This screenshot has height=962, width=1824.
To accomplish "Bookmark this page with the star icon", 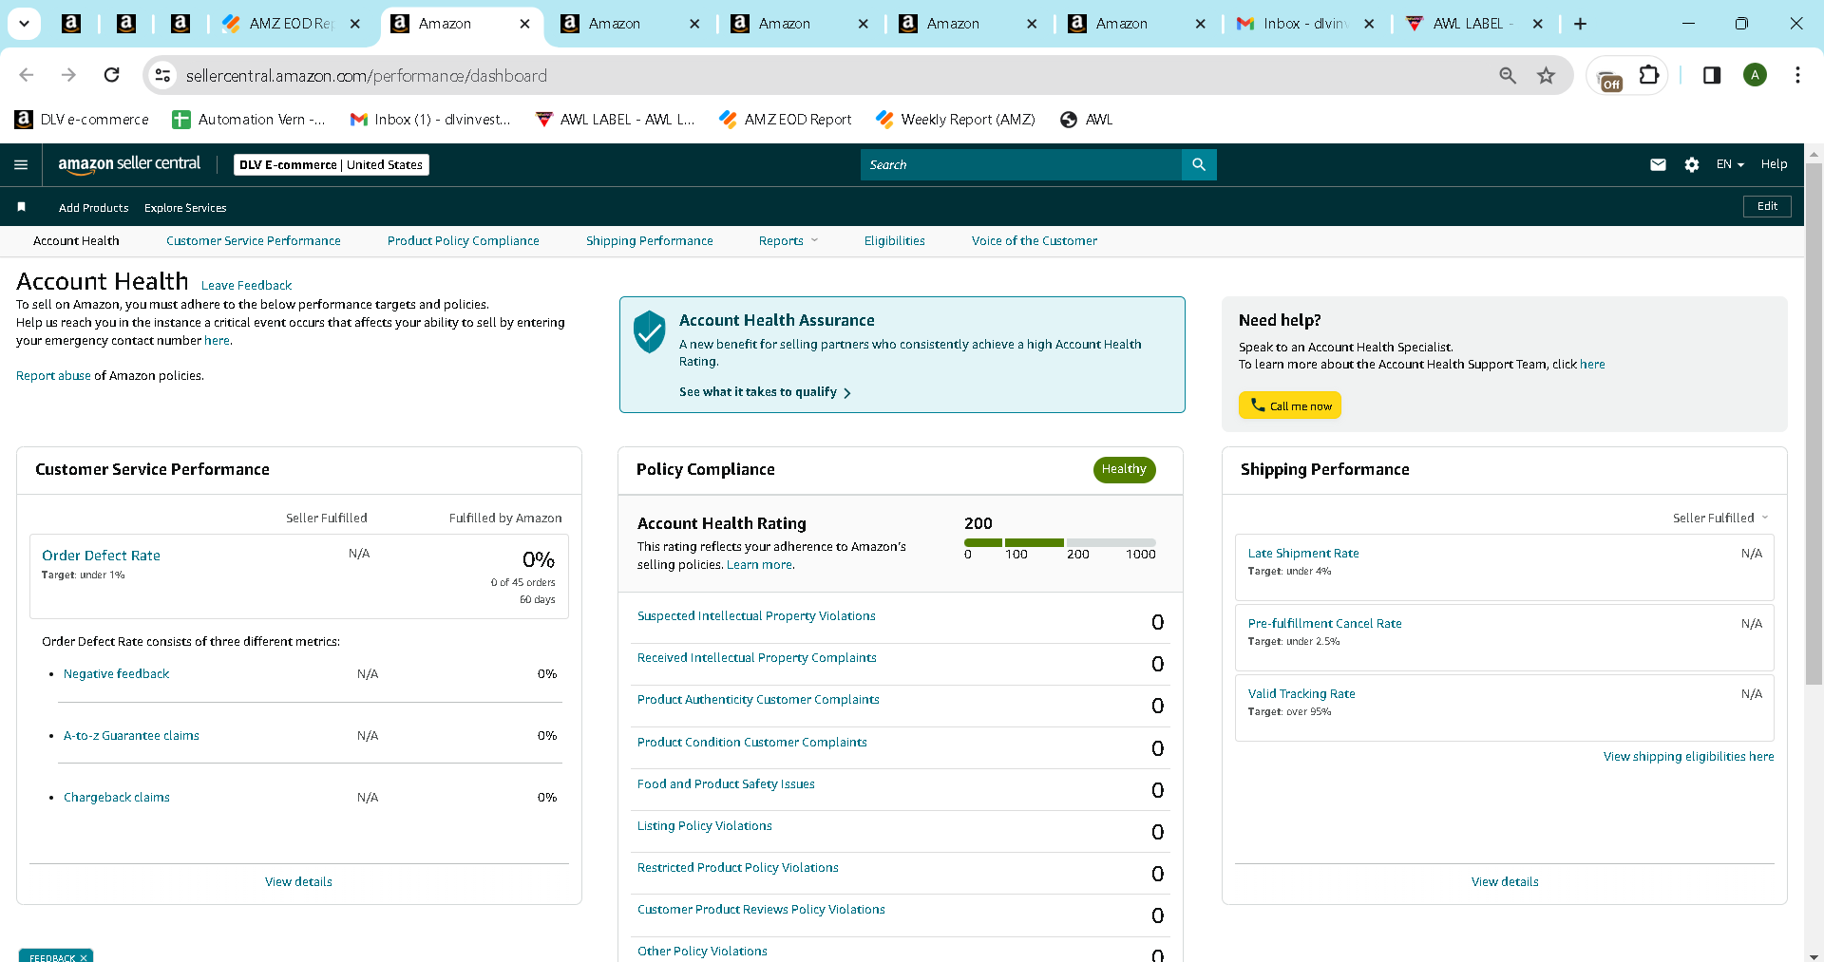I will point(1546,75).
